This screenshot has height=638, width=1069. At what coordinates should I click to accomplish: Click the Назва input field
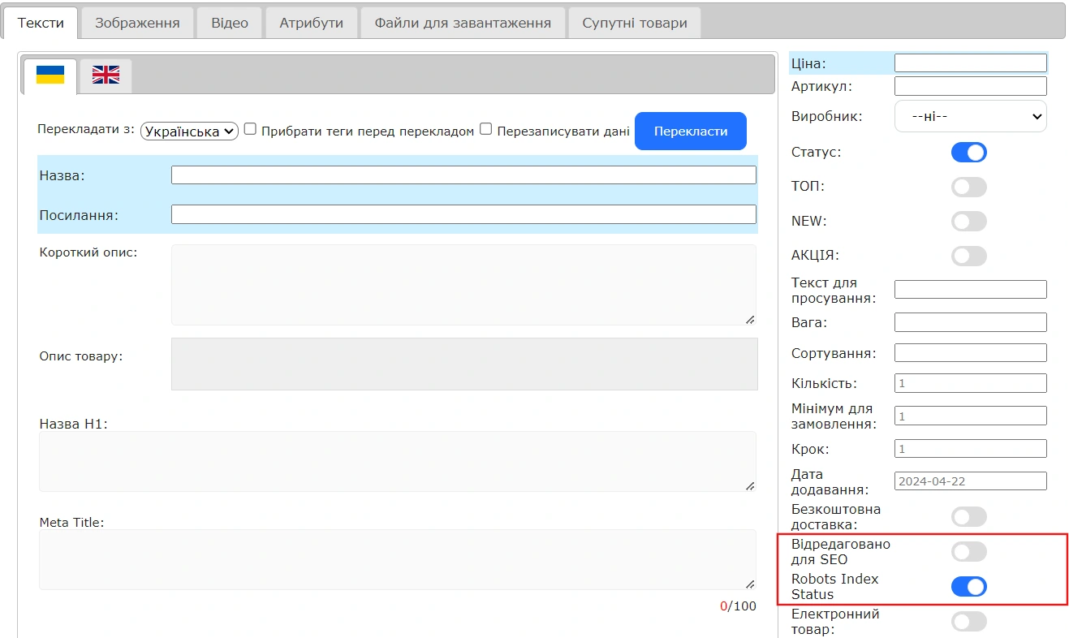(x=463, y=175)
